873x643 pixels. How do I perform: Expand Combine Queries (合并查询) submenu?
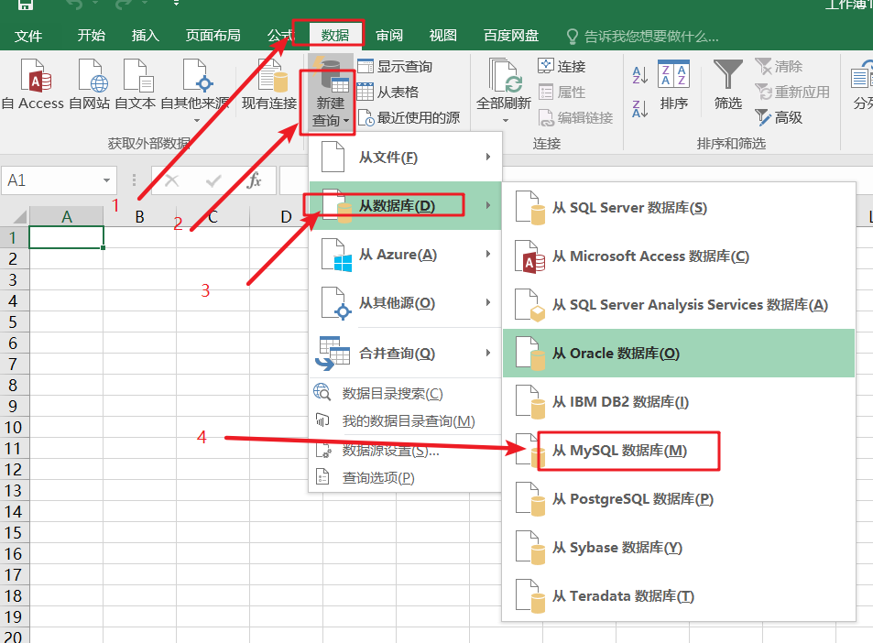coord(405,353)
